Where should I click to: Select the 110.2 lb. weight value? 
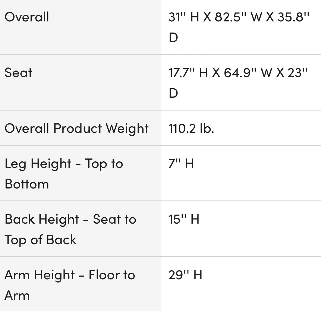coord(191,128)
